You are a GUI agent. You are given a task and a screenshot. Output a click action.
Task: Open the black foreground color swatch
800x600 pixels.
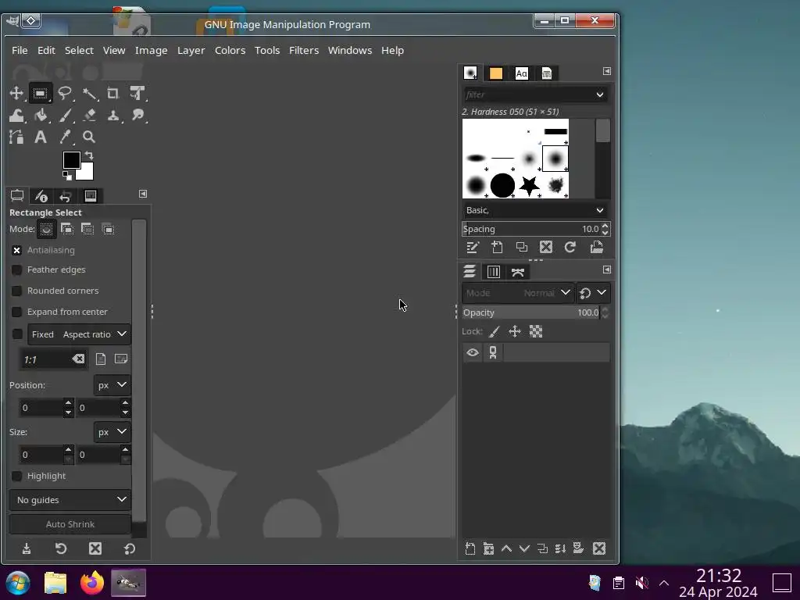71,159
